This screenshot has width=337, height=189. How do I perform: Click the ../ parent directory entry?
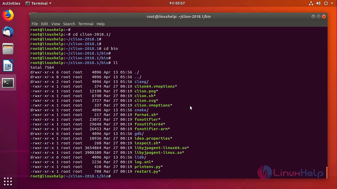(138, 77)
